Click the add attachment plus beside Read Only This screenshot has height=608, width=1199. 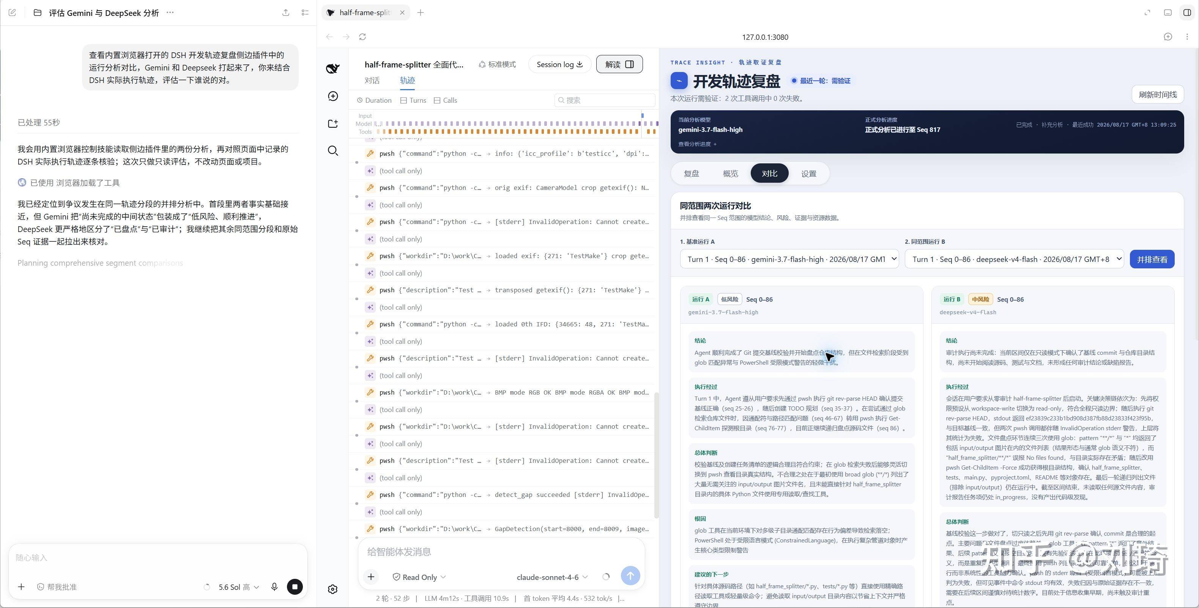371,577
